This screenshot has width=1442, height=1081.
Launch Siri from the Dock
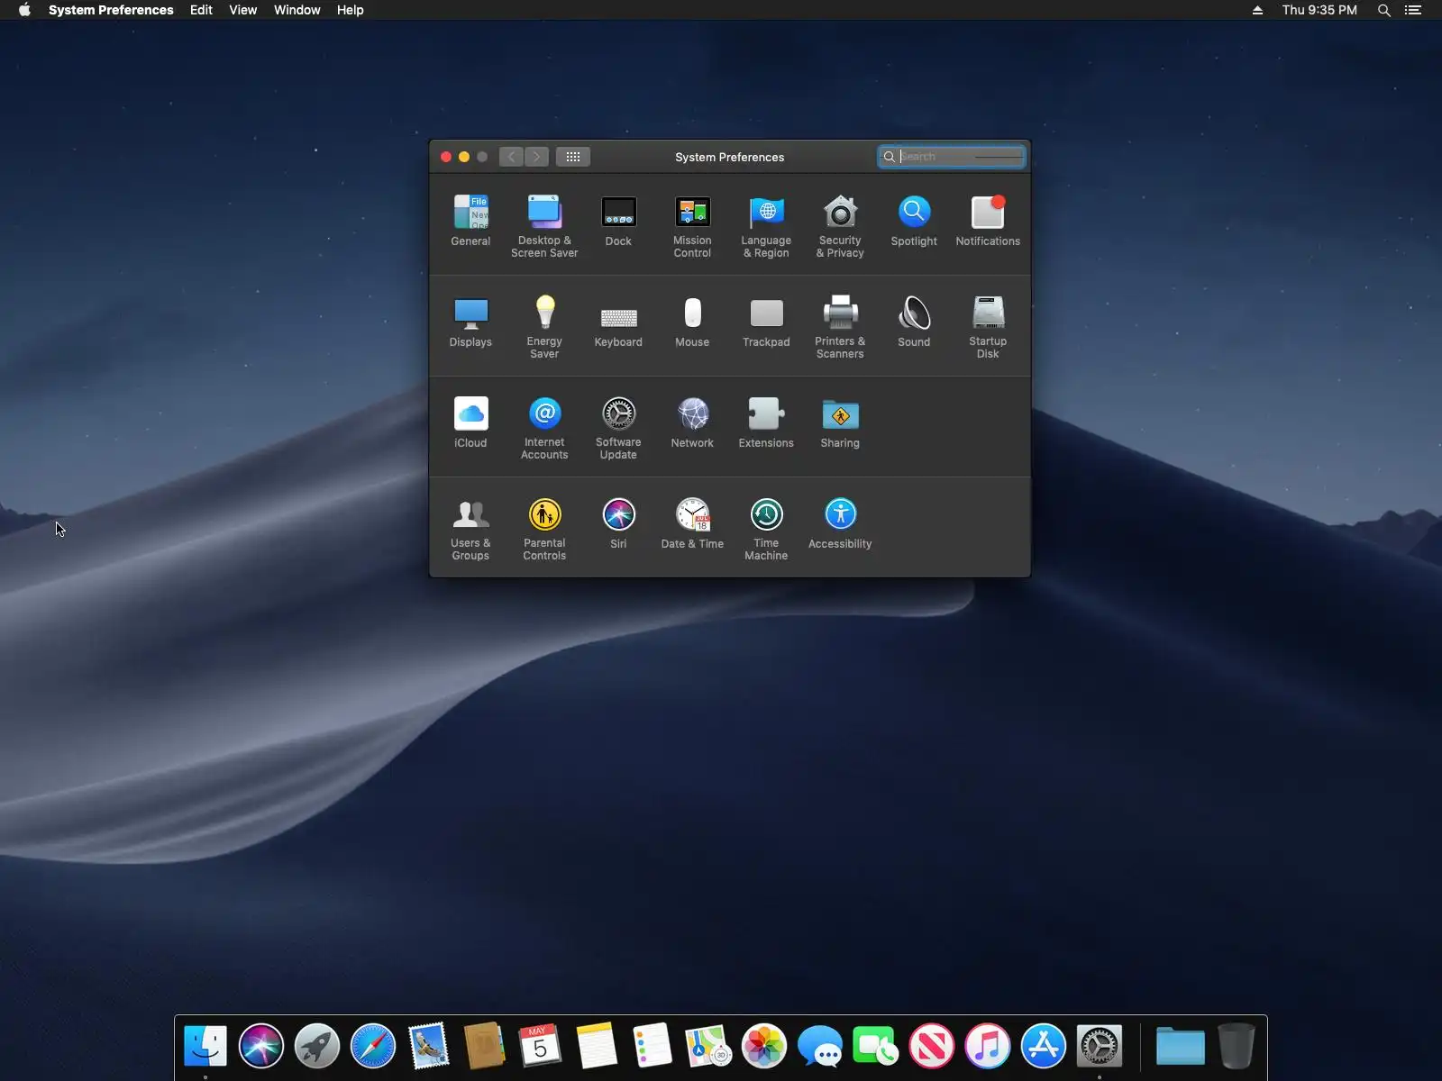coord(261,1046)
